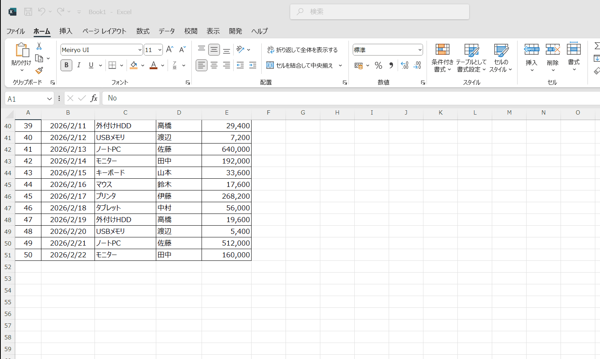Click the Format Painter brush icon
Viewport: 600px width, 359px height.
pyautogui.click(x=39, y=70)
